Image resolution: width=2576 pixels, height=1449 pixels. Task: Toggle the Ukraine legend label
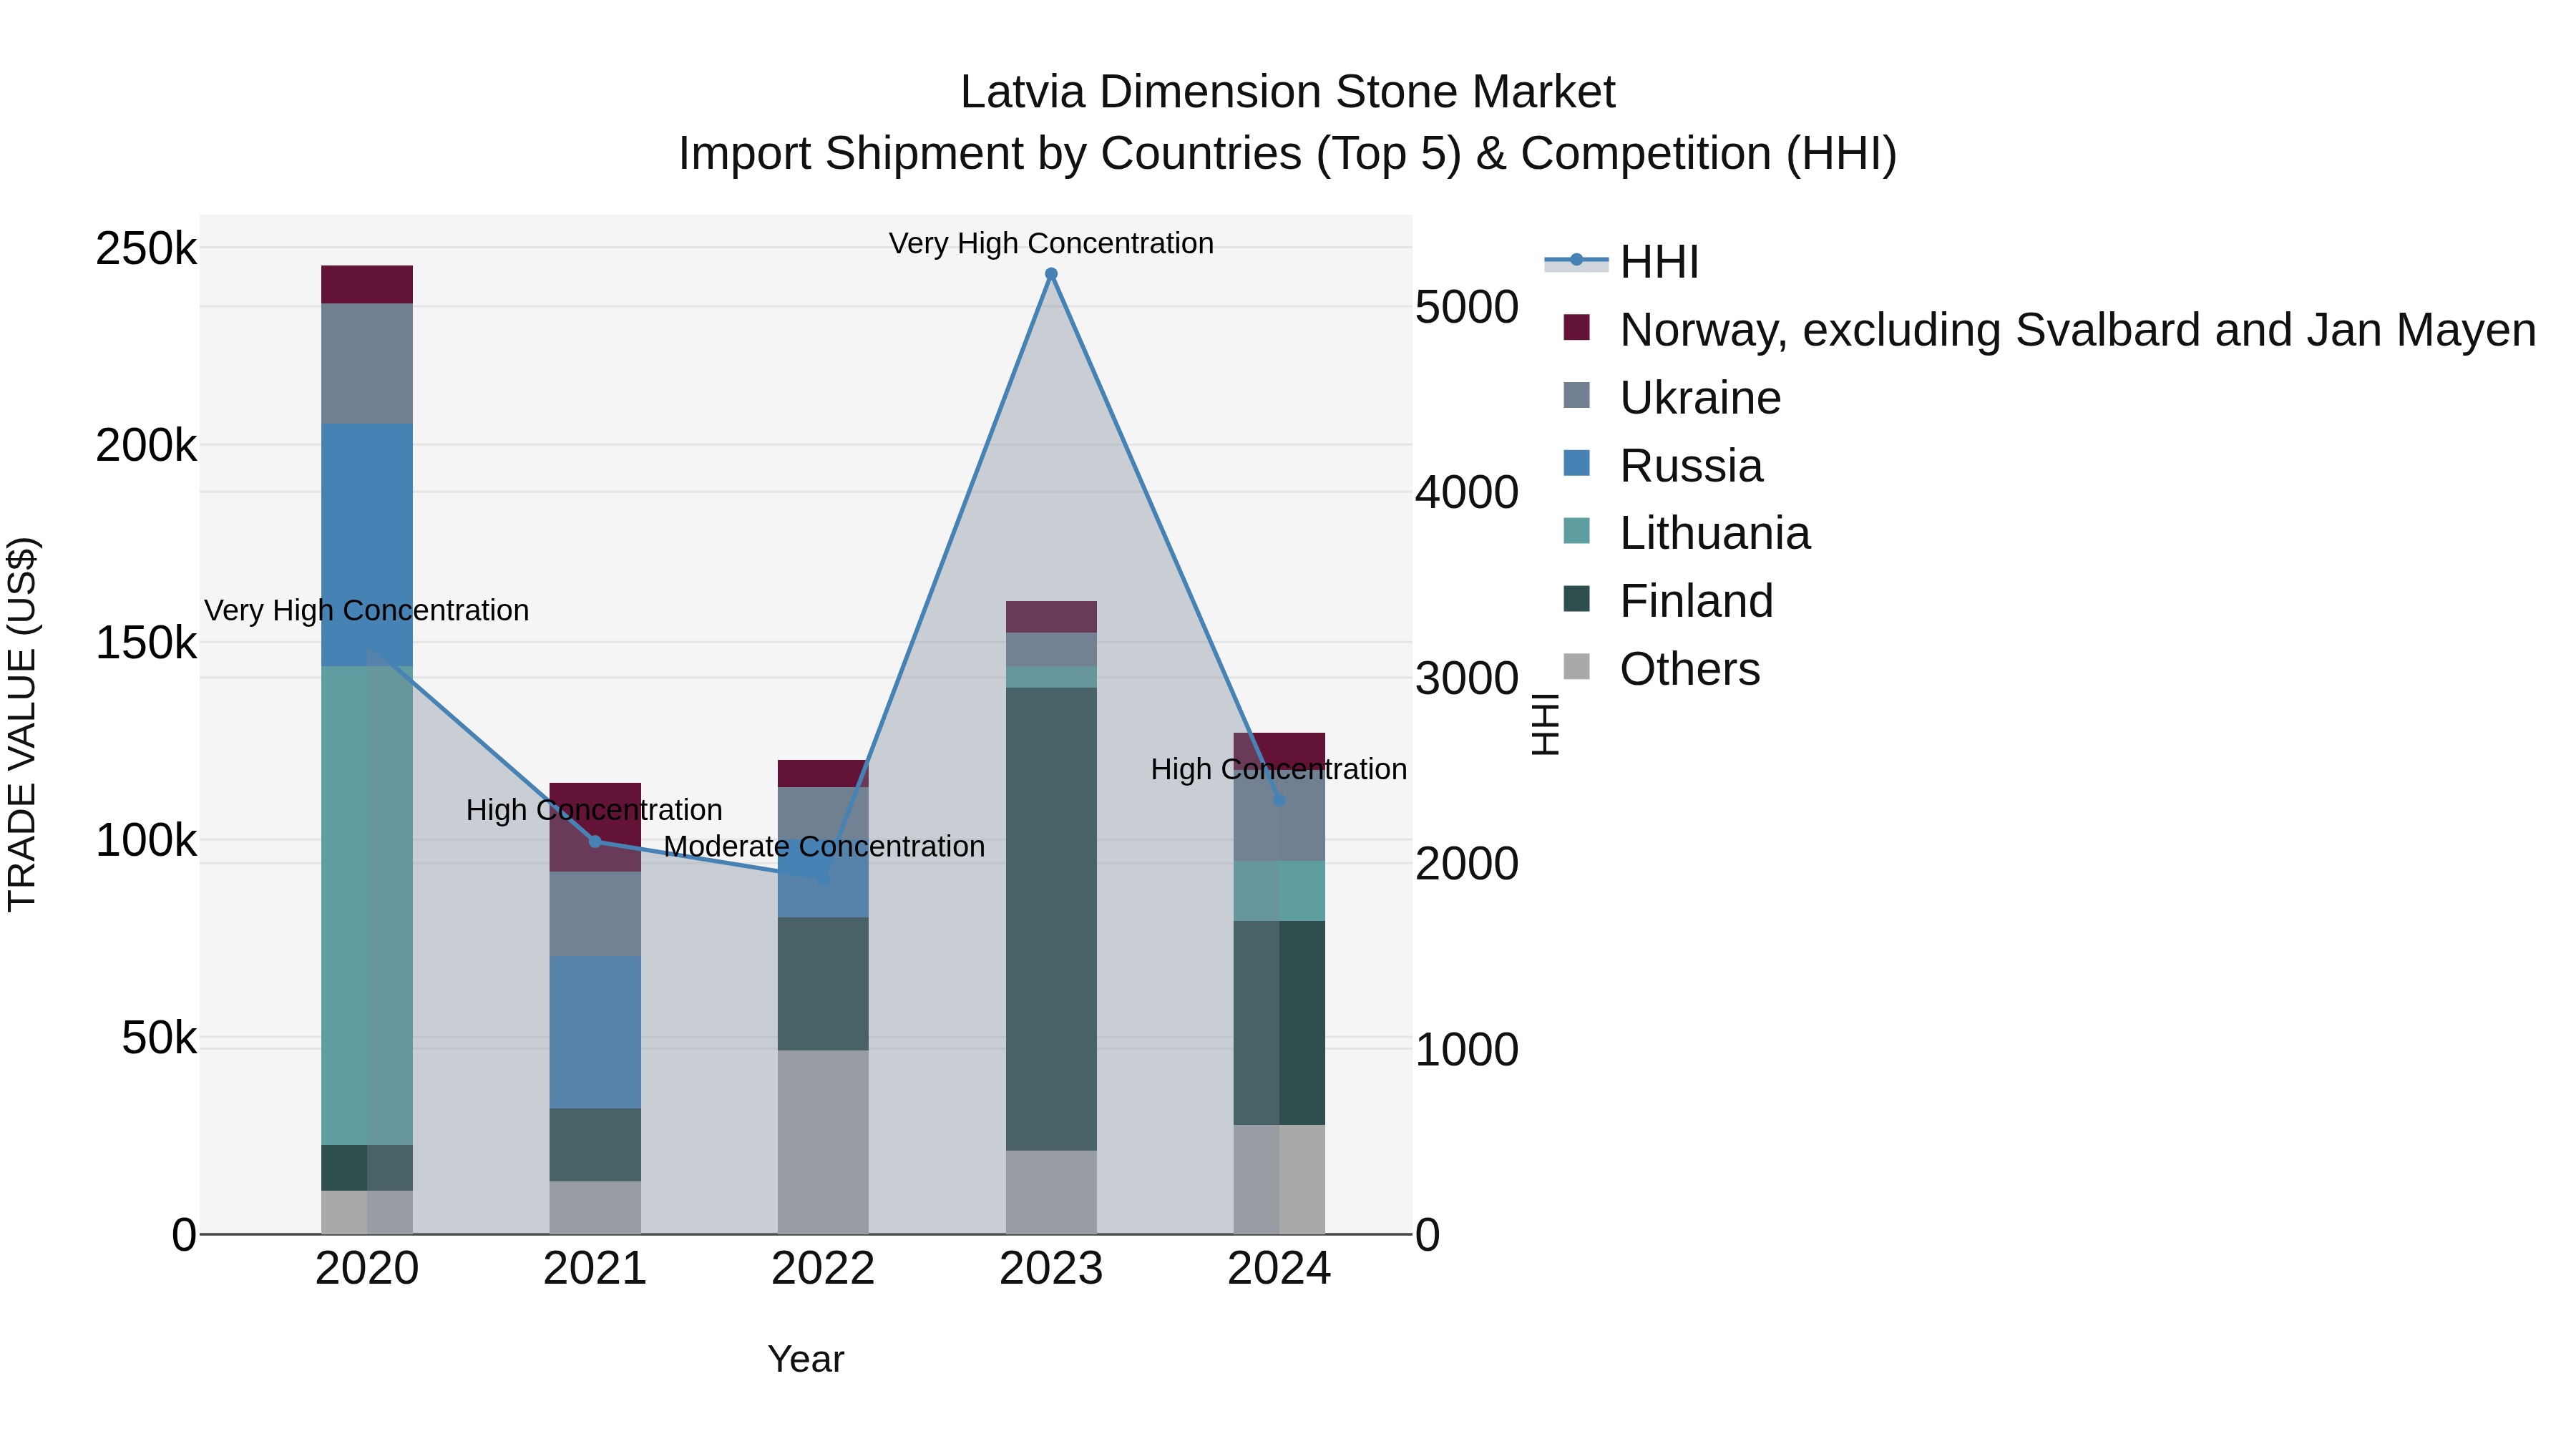pos(1700,398)
